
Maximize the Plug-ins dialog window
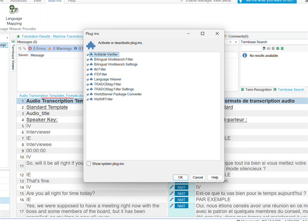point(203,33)
